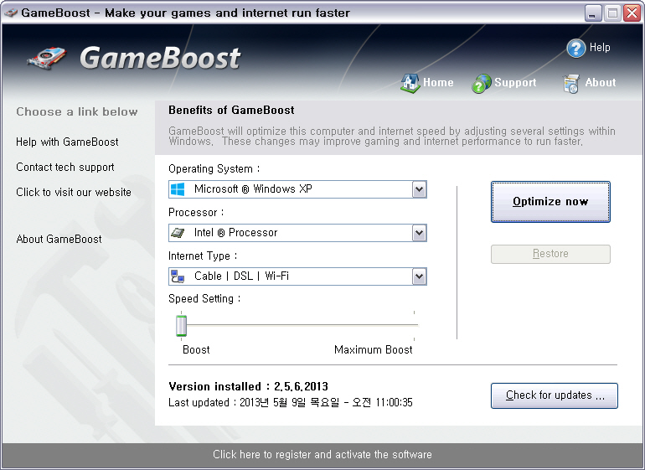This screenshot has width=645, height=470.
Task: Open About GameBoost sidebar link
Action: tap(59, 239)
